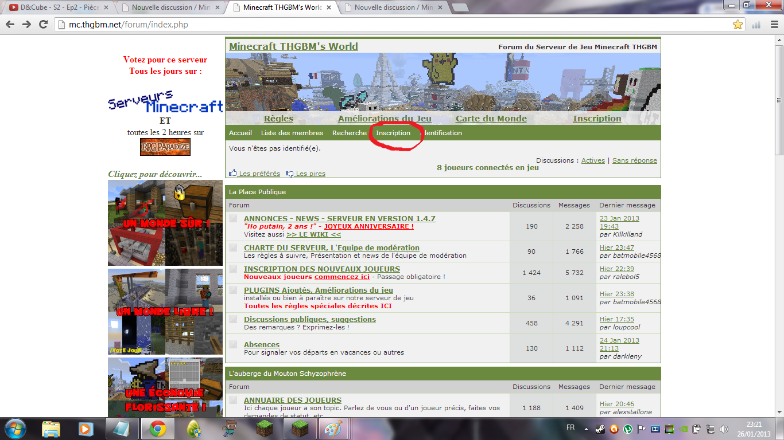Open Windows Explorer from the taskbar
The height and width of the screenshot is (440, 784).
(x=51, y=429)
